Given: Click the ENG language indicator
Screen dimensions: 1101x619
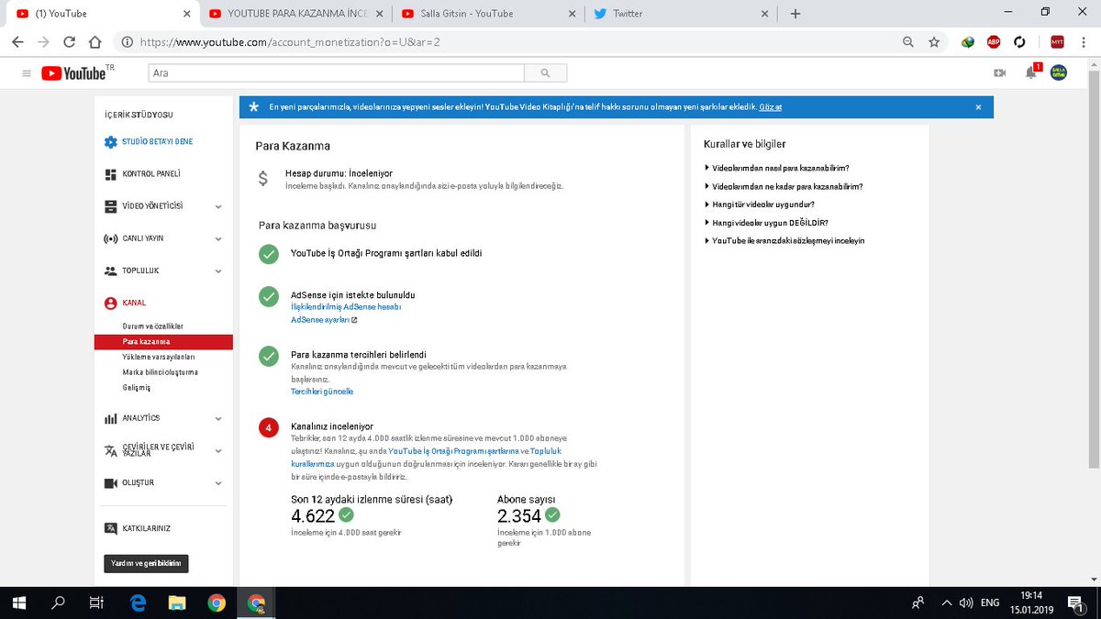Looking at the screenshot, I should [990, 603].
